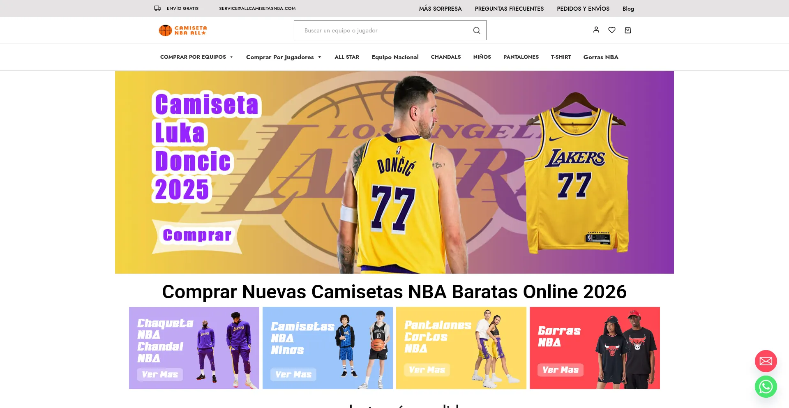Open the Pantalones Cortos NBA thumbnail

pyautogui.click(x=461, y=348)
